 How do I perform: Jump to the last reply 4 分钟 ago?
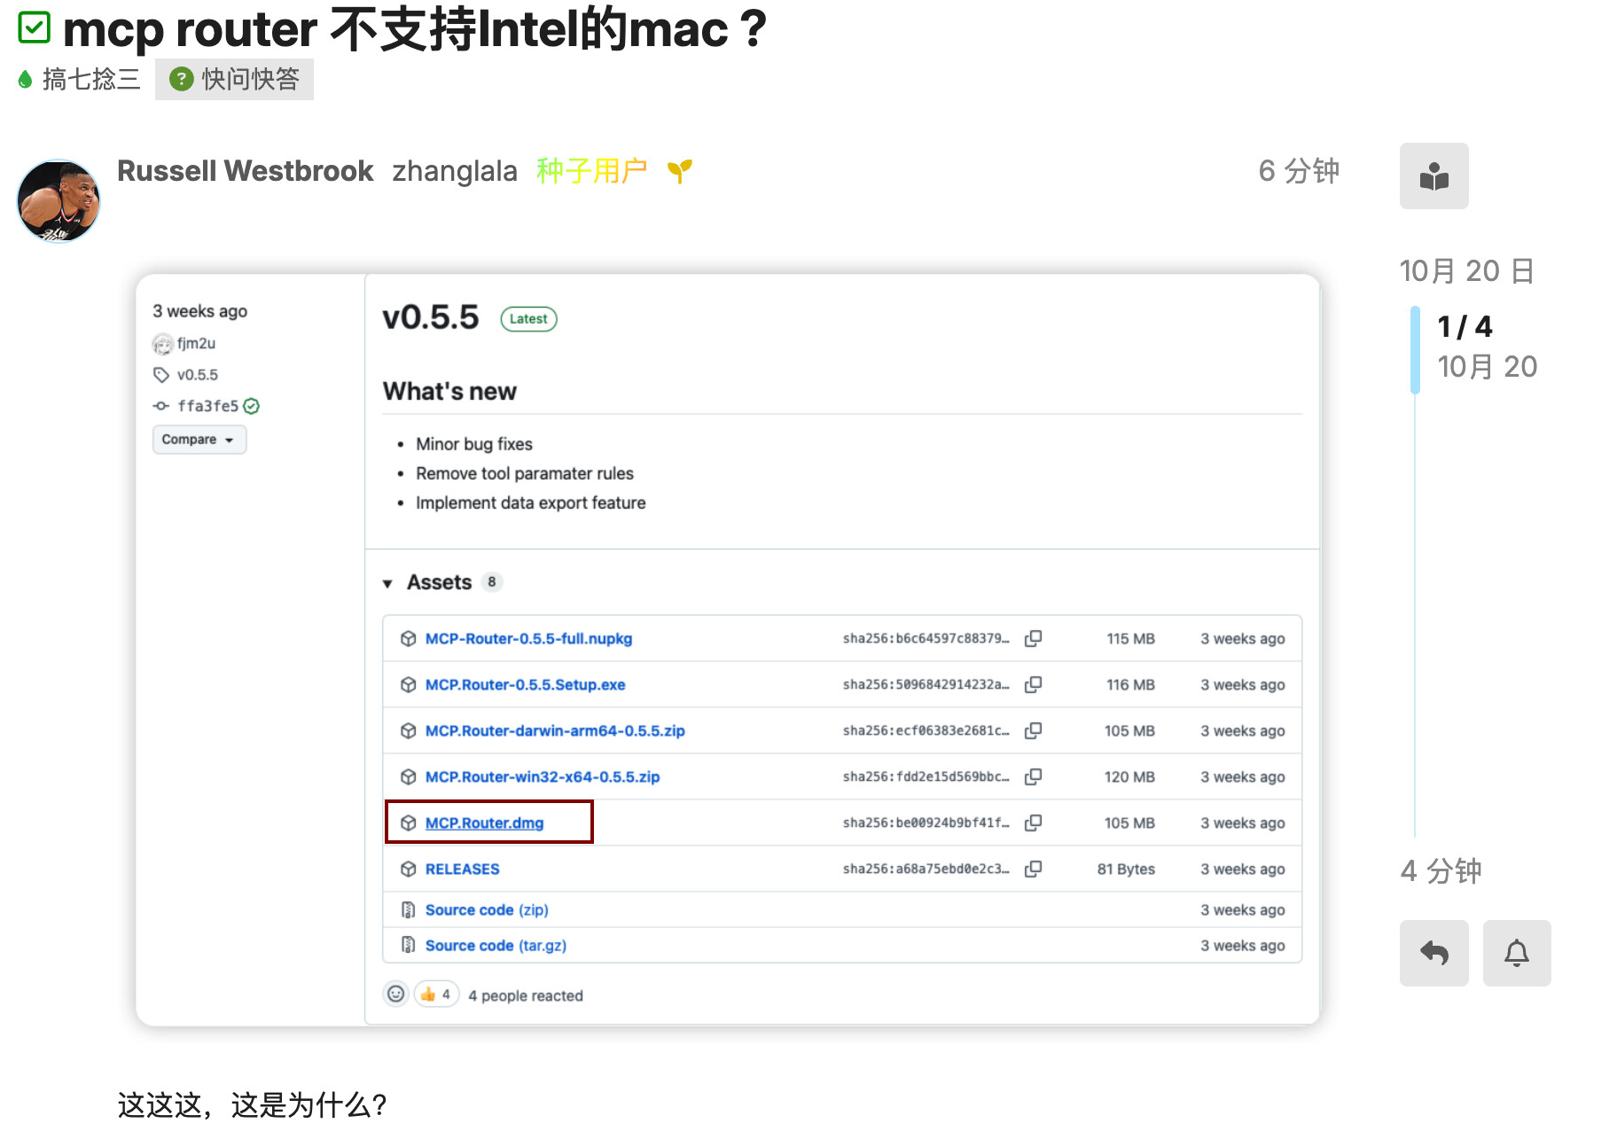[1441, 871]
